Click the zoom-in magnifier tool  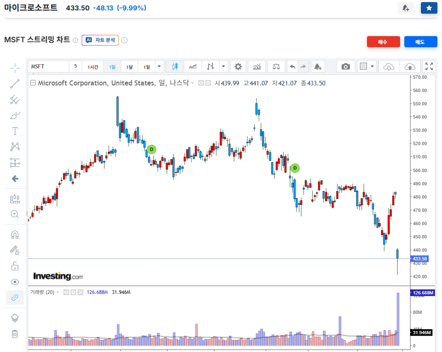[15, 214]
